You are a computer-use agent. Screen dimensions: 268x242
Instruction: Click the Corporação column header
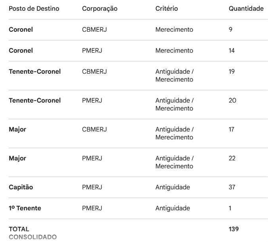click(x=100, y=8)
